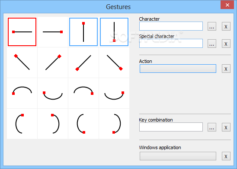Clear the Special character field with X button
This screenshot has width=237, height=169.
click(226, 44)
